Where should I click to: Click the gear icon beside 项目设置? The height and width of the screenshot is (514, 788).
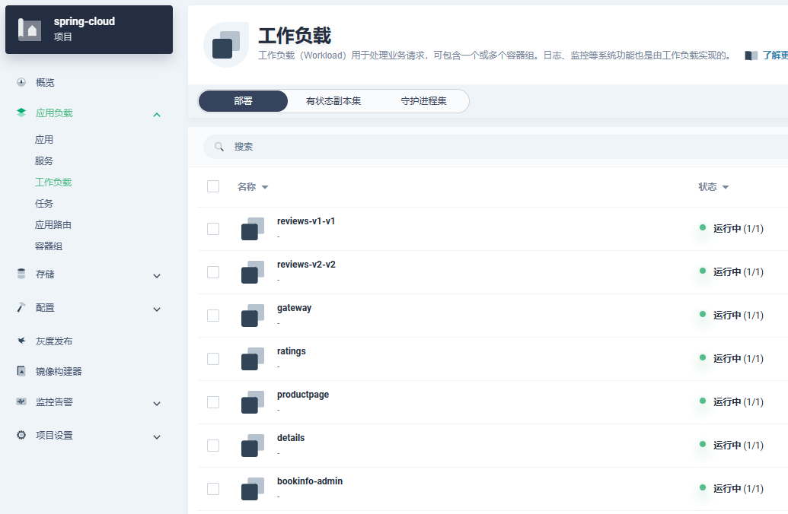[21, 435]
